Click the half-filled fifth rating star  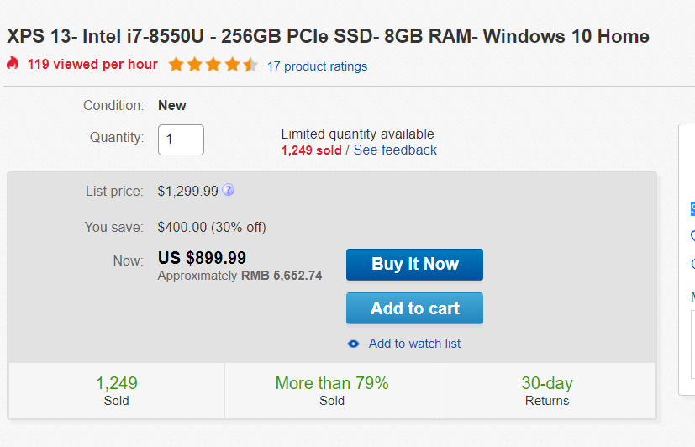[x=250, y=65]
